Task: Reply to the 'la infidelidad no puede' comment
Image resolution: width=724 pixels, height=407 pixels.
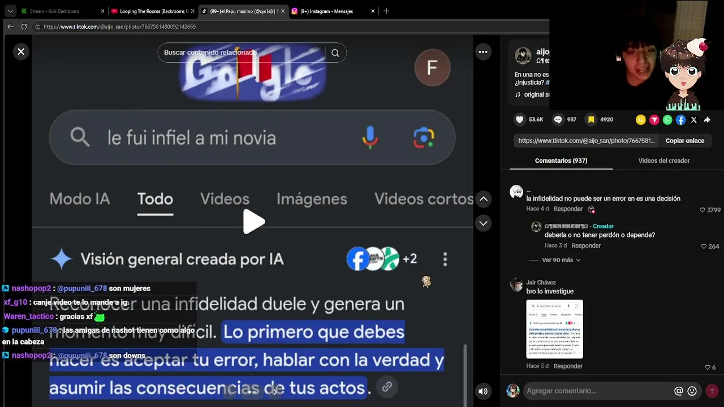Action: (568, 209)
